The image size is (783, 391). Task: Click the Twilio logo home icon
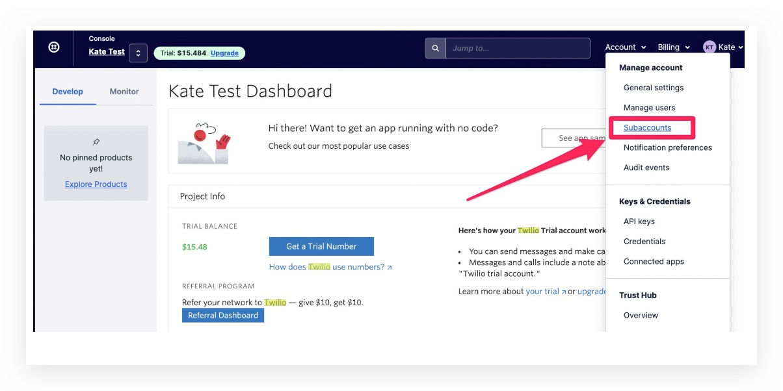[55, 47]
